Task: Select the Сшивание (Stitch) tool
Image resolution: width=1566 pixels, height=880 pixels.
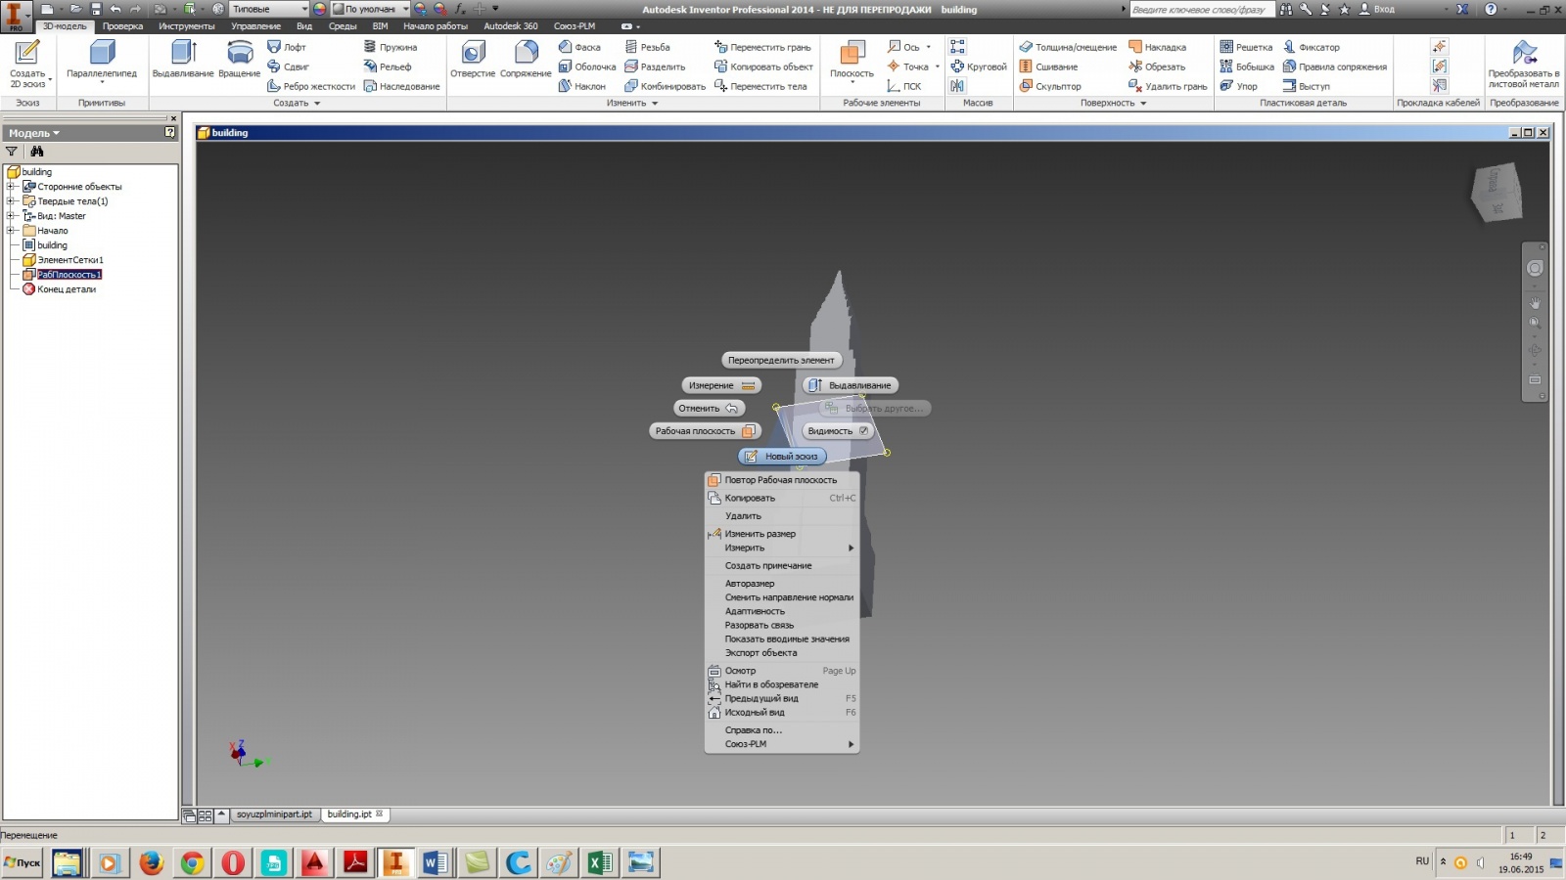Action: click(x=1048, y=66)
